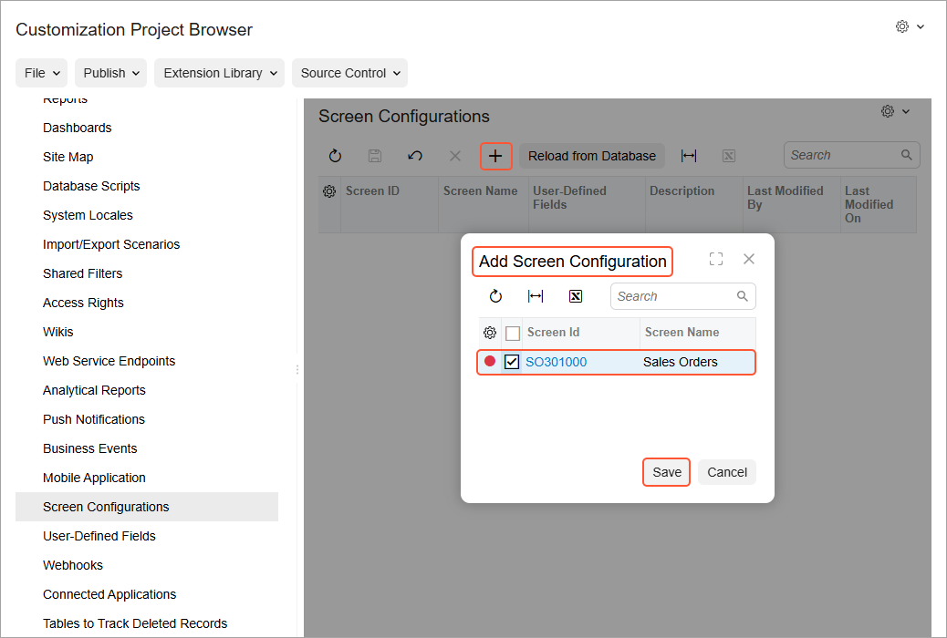Expand the Publish dropdown menu
The height and width of the screenshot is (638, 947).
[x=111, y=73]
